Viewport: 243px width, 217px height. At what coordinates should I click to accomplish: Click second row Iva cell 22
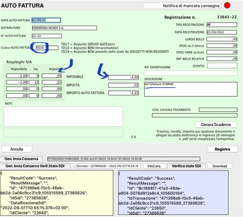tap(34, 82)
